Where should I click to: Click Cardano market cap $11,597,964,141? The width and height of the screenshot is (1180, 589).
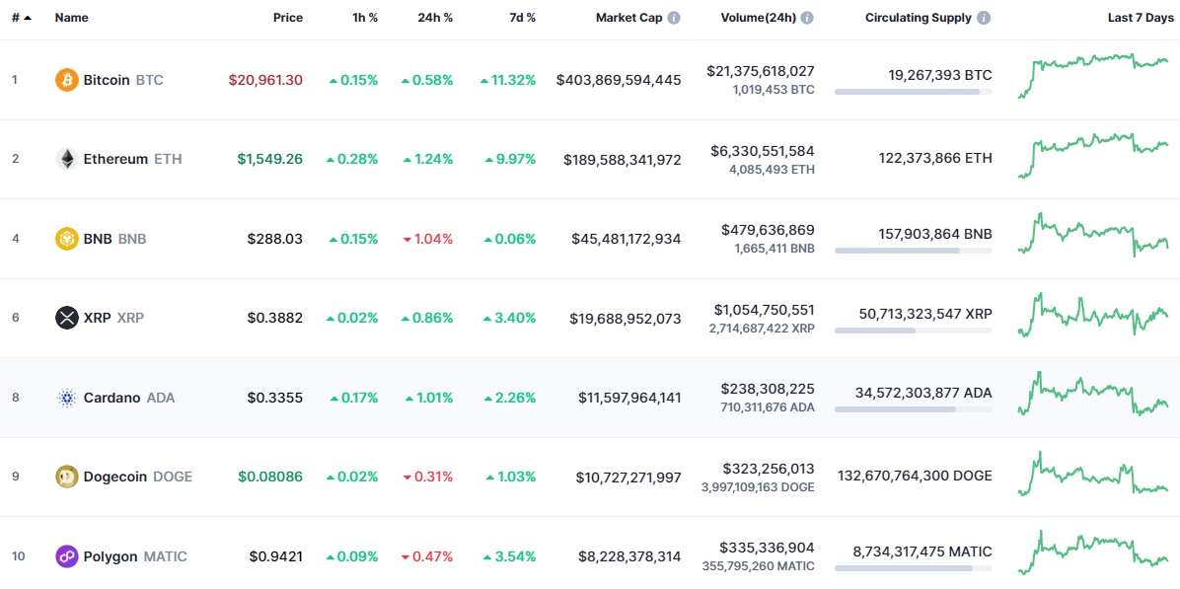click(629, 398)
